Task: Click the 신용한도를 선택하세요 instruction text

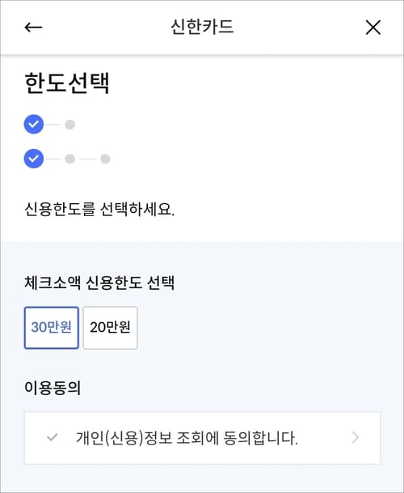Action: tap(99, 209)
